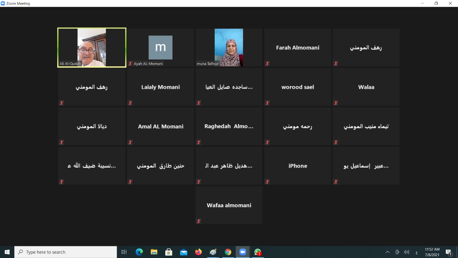The width and height of the screenshot is (458, 258).
Task: Show hidden system tray icons
Action: pyautogui.click(x=388, y=252)
